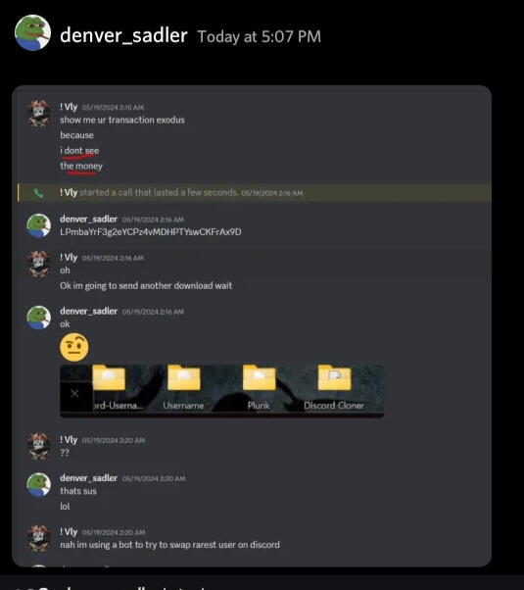The image size is (524, 590).
Task: Click the Today at 5:07 PM timestamp
Action: pyautogui.click(x=260, y=36)
